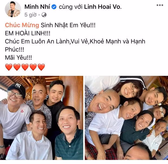Click the 'Sinh Nhật Em Yêu!!!' text
The height and width of the screenshot is (164, 168).
[68, 25]
